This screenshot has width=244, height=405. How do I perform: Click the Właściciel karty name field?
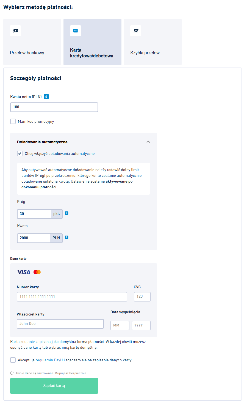point(60,324)
